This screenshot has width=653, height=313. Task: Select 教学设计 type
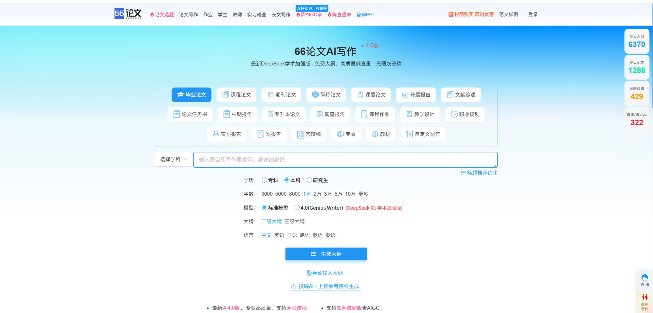(x=420, y=115)
